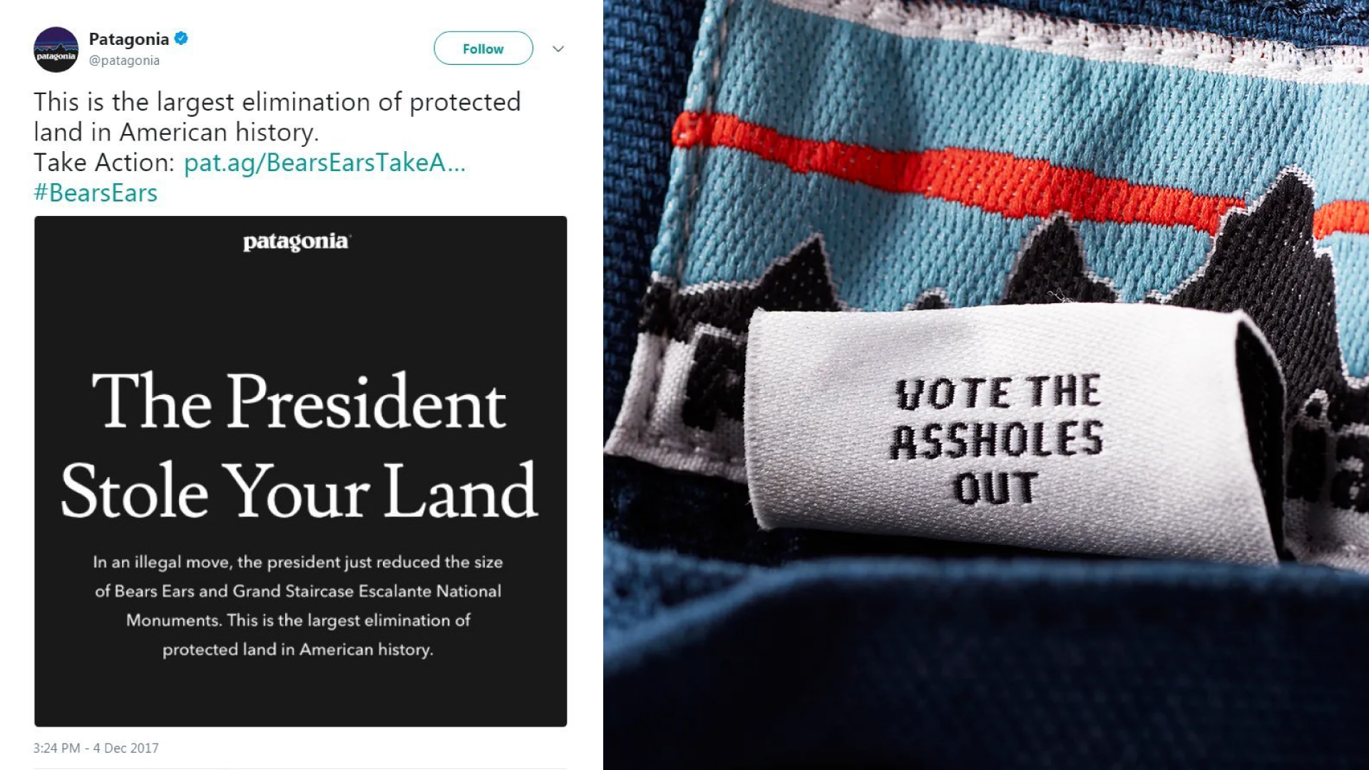Open the @patagonia handle

[124, 61]
